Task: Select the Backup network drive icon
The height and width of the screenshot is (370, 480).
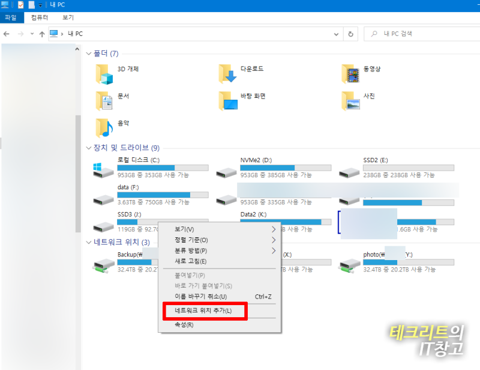Action: pyautogui.click(x=103, y=265)
